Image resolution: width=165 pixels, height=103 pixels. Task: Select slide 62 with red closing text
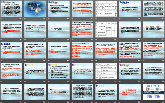click(x=130, y=92)
